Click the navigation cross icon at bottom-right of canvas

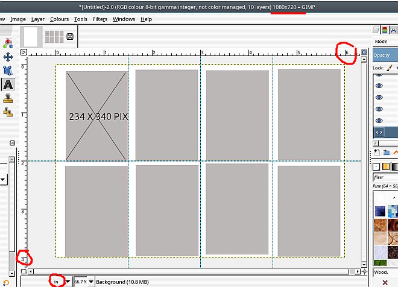coord(364,271)
